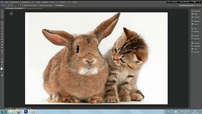Click the Refine Edge button
The image size is (202, 114).
click(x=60, y=5)
